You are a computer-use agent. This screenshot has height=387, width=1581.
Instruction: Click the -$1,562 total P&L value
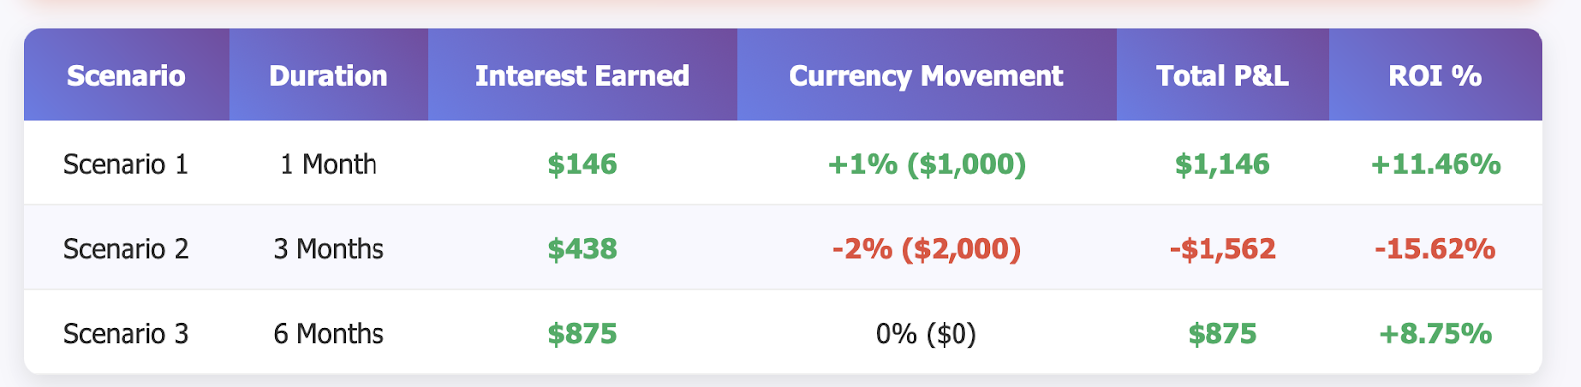pos(1222,249)
